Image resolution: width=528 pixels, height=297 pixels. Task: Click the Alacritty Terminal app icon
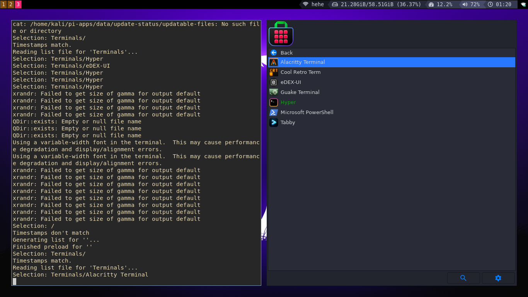coord(274,62)
